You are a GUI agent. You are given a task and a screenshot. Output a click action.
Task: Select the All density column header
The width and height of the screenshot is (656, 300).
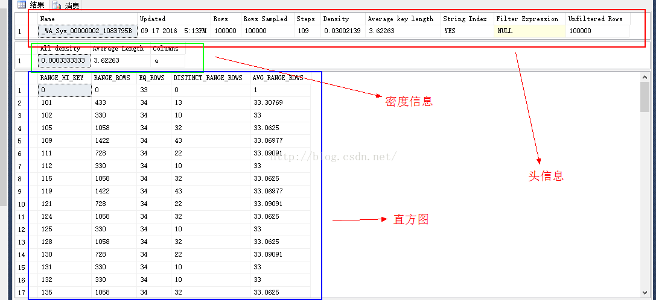pos(65,48)
